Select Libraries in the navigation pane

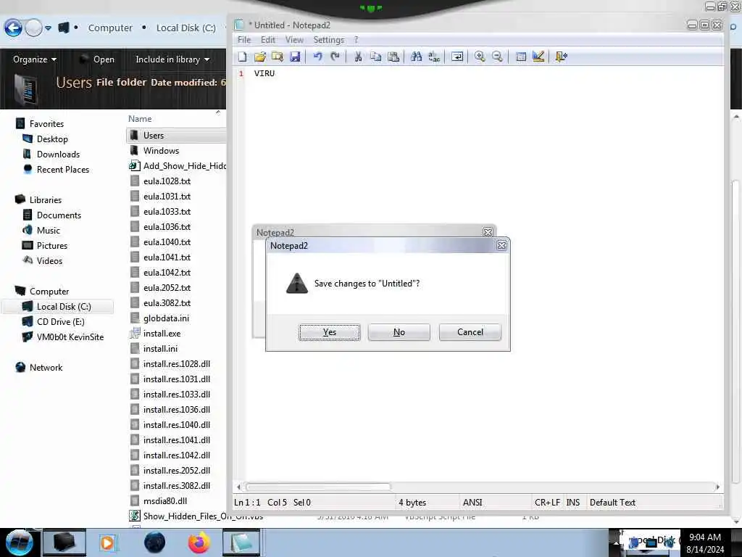(x=46, y=200)
